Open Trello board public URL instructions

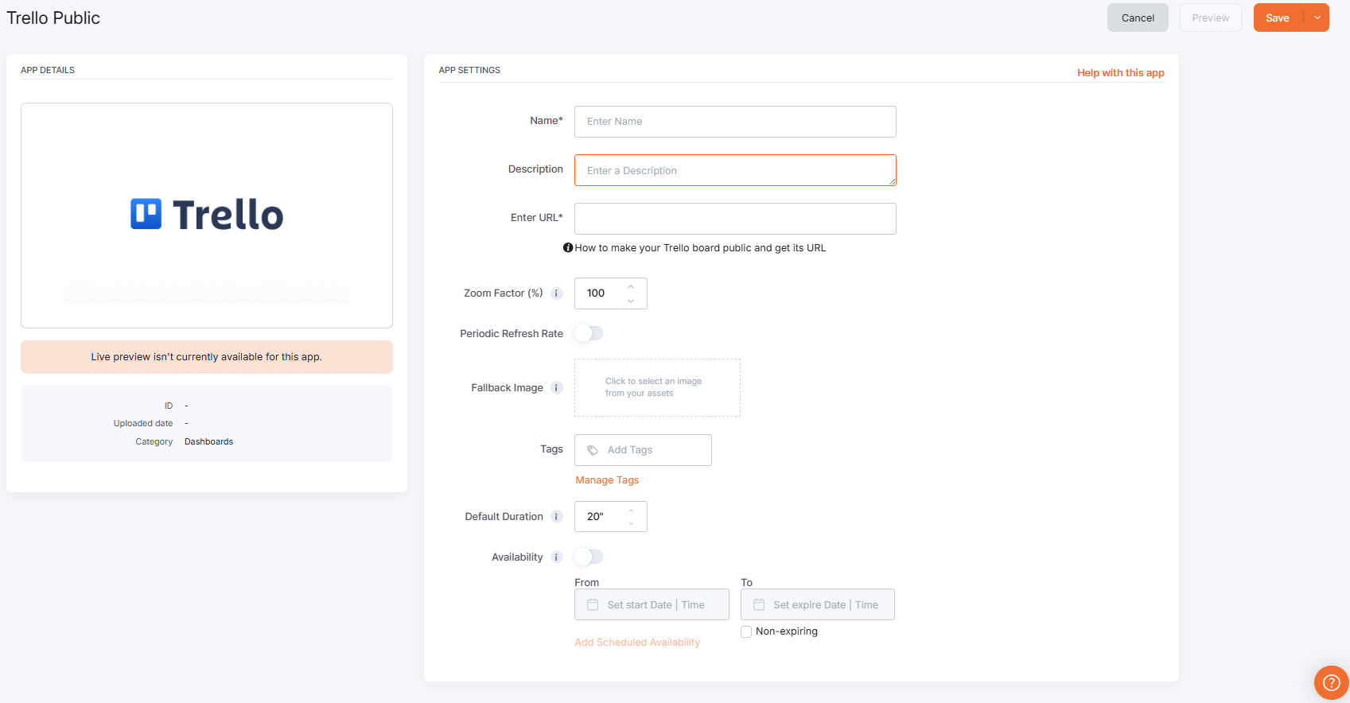699,248
